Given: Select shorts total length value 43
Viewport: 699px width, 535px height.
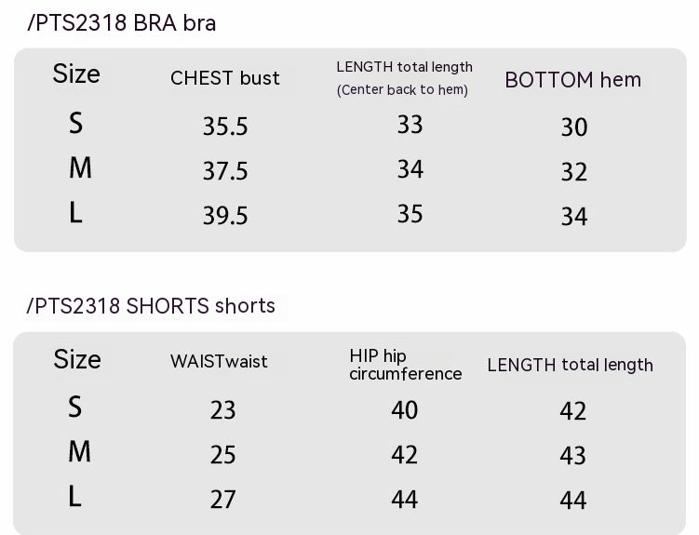Looking at the screenshot, I should pos(572,456).
